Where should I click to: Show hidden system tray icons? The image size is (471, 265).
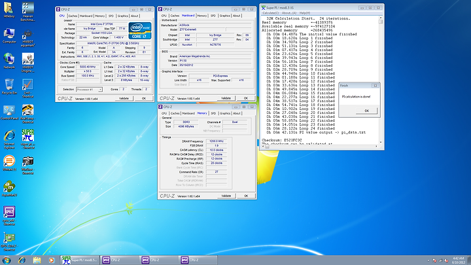click(428, 260)
